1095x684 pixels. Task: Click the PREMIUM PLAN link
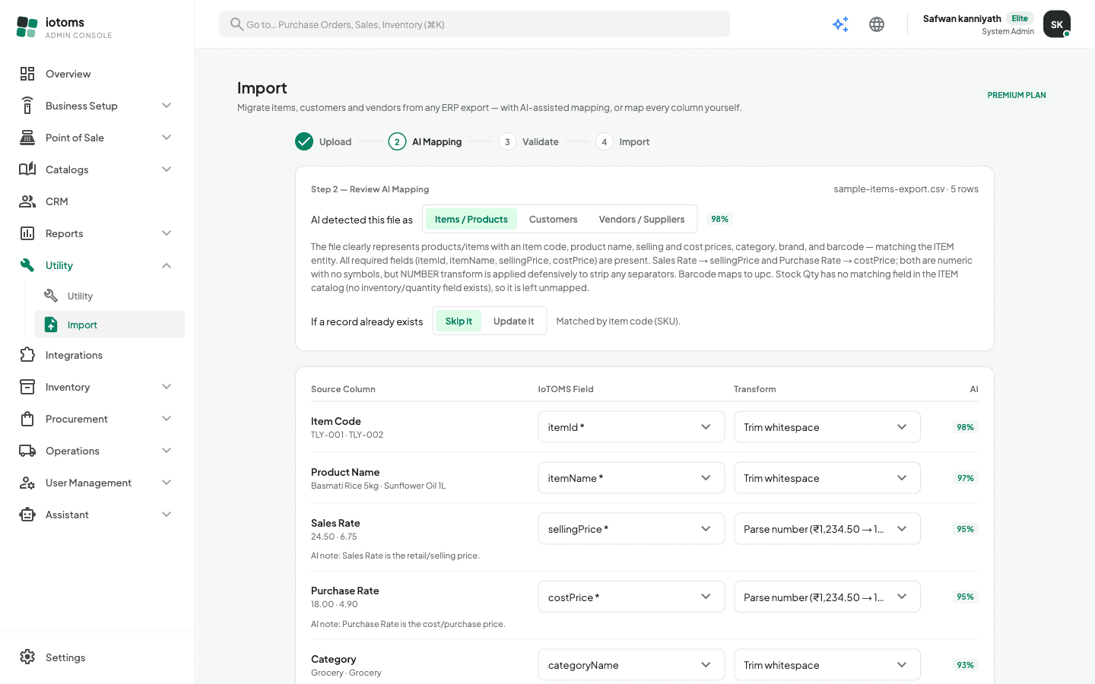pyautogui.click(x=1017, y=95)
